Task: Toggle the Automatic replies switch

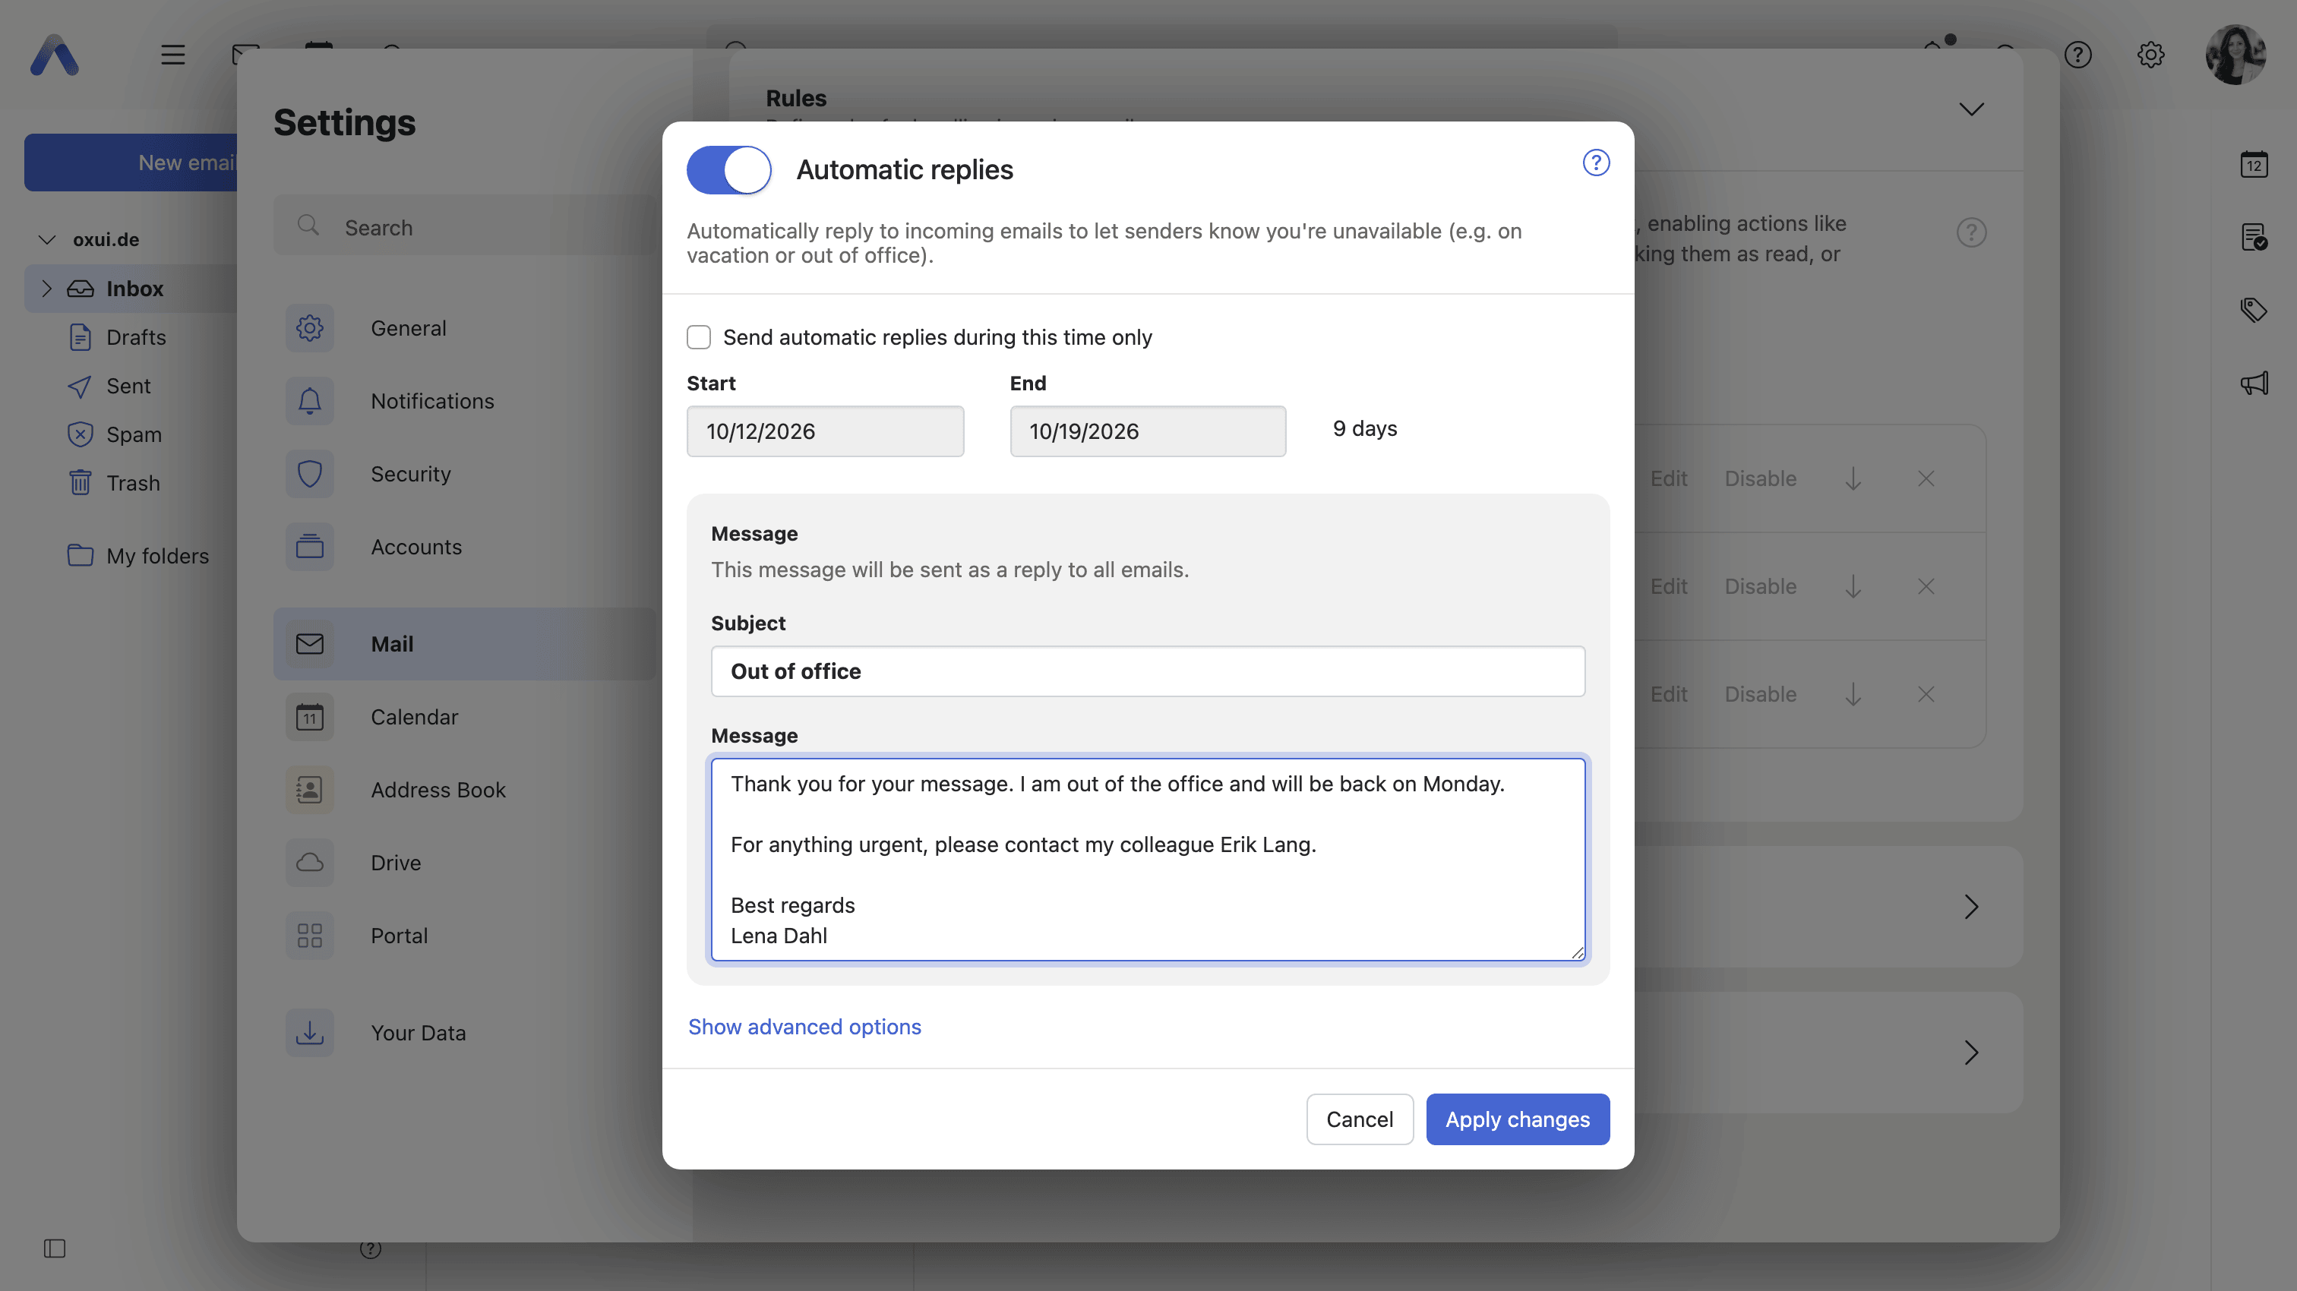Action: click(728, 169)
